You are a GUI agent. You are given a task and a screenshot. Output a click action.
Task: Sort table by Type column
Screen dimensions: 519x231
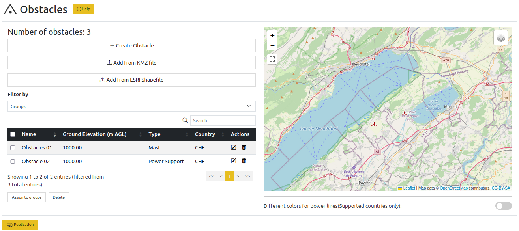[x=169, y=134]
